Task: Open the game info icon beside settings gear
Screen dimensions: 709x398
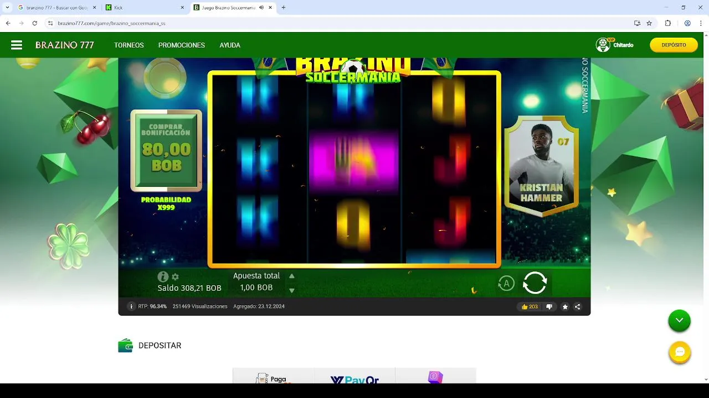Action: click(163, 276)
